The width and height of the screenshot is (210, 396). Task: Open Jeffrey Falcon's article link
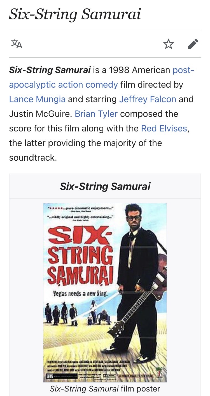148,99
